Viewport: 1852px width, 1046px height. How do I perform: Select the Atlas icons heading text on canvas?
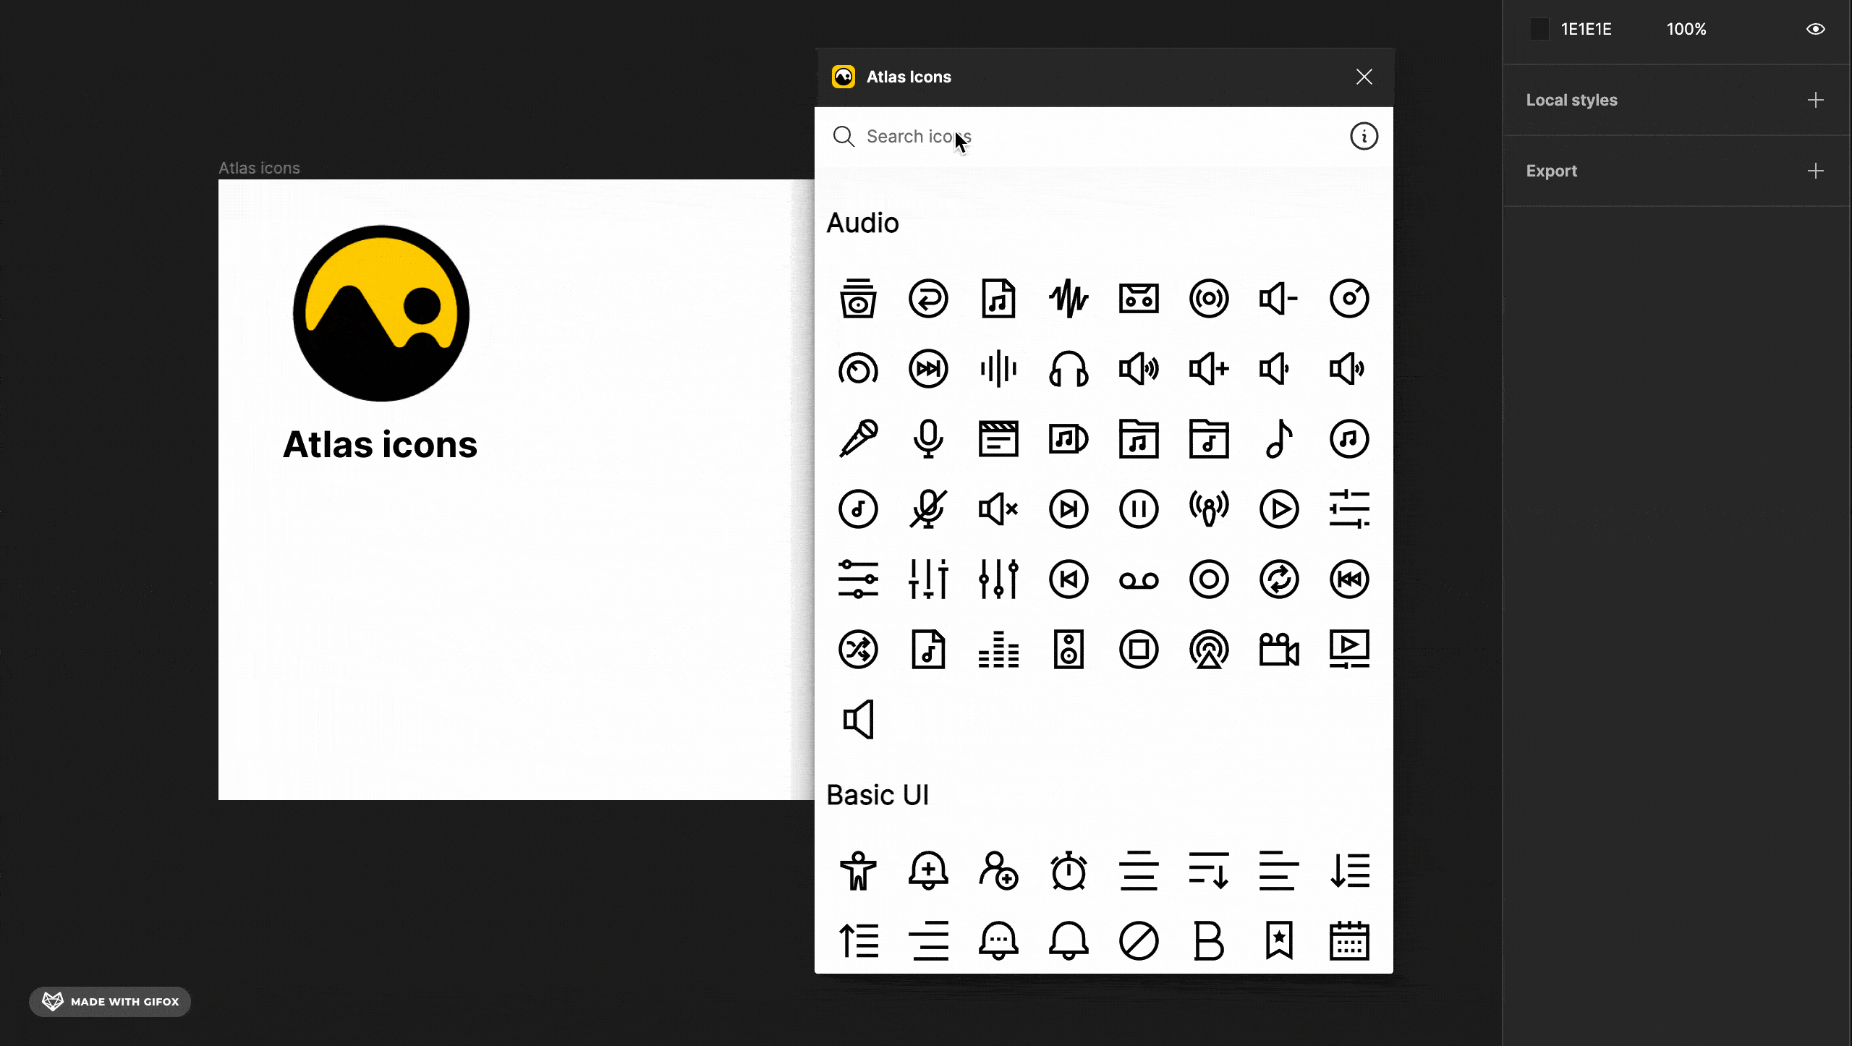coord(380,444)
